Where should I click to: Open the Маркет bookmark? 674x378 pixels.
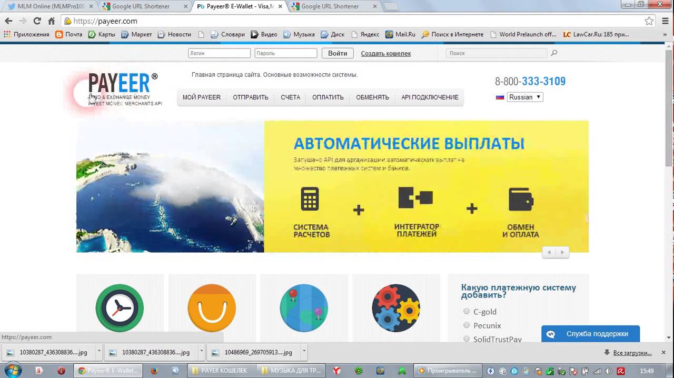point(136,34)
